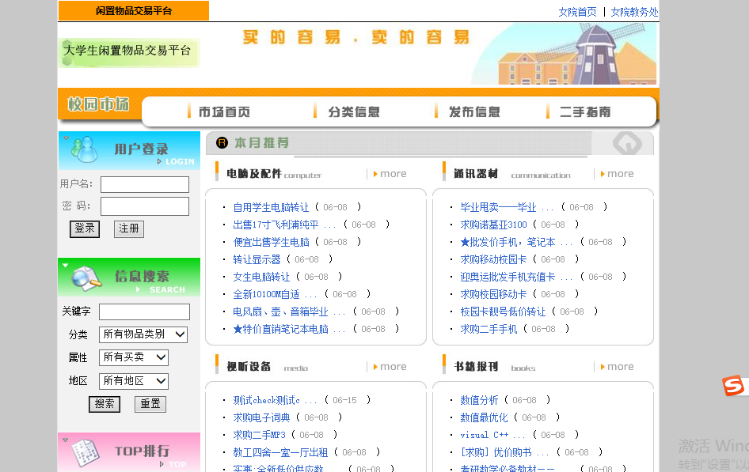Image resolution: width=749 pixels, height=472 pixels.
Task: Open visual C++ book listing
Action: (493, 435)
